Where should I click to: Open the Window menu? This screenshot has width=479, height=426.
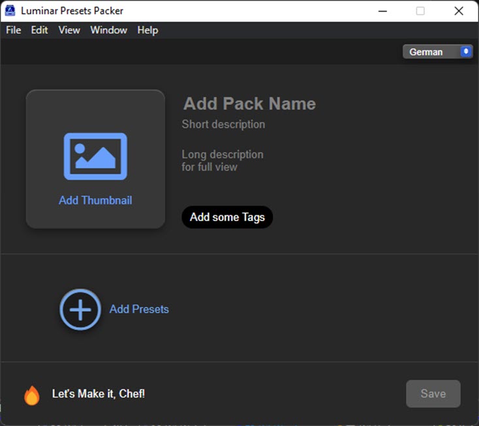tap(108, 30)
